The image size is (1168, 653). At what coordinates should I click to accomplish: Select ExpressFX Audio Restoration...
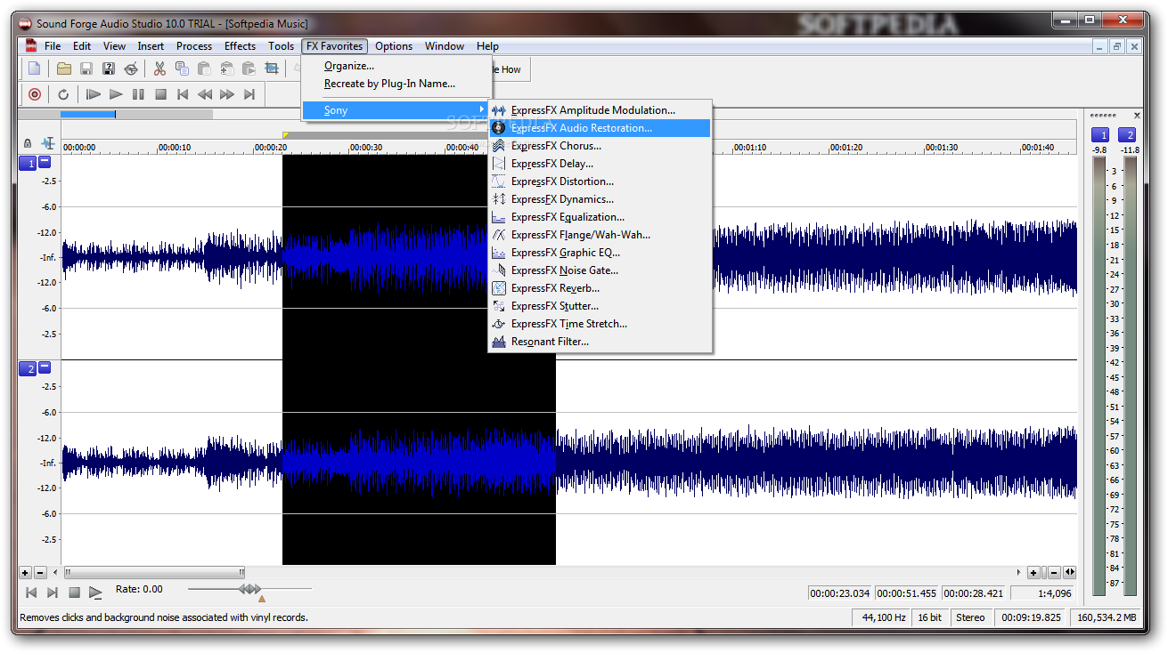(600, 128)
